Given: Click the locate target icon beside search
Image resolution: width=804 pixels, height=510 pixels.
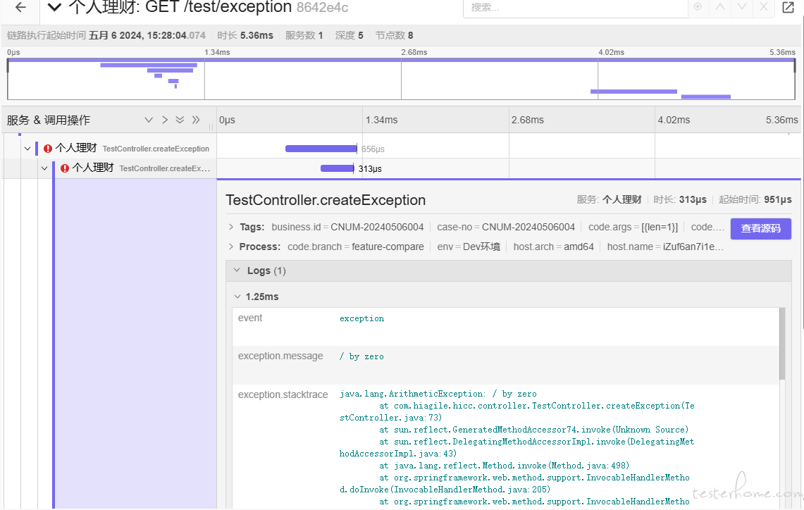Looking at the screenshot, I should [698, 7].
